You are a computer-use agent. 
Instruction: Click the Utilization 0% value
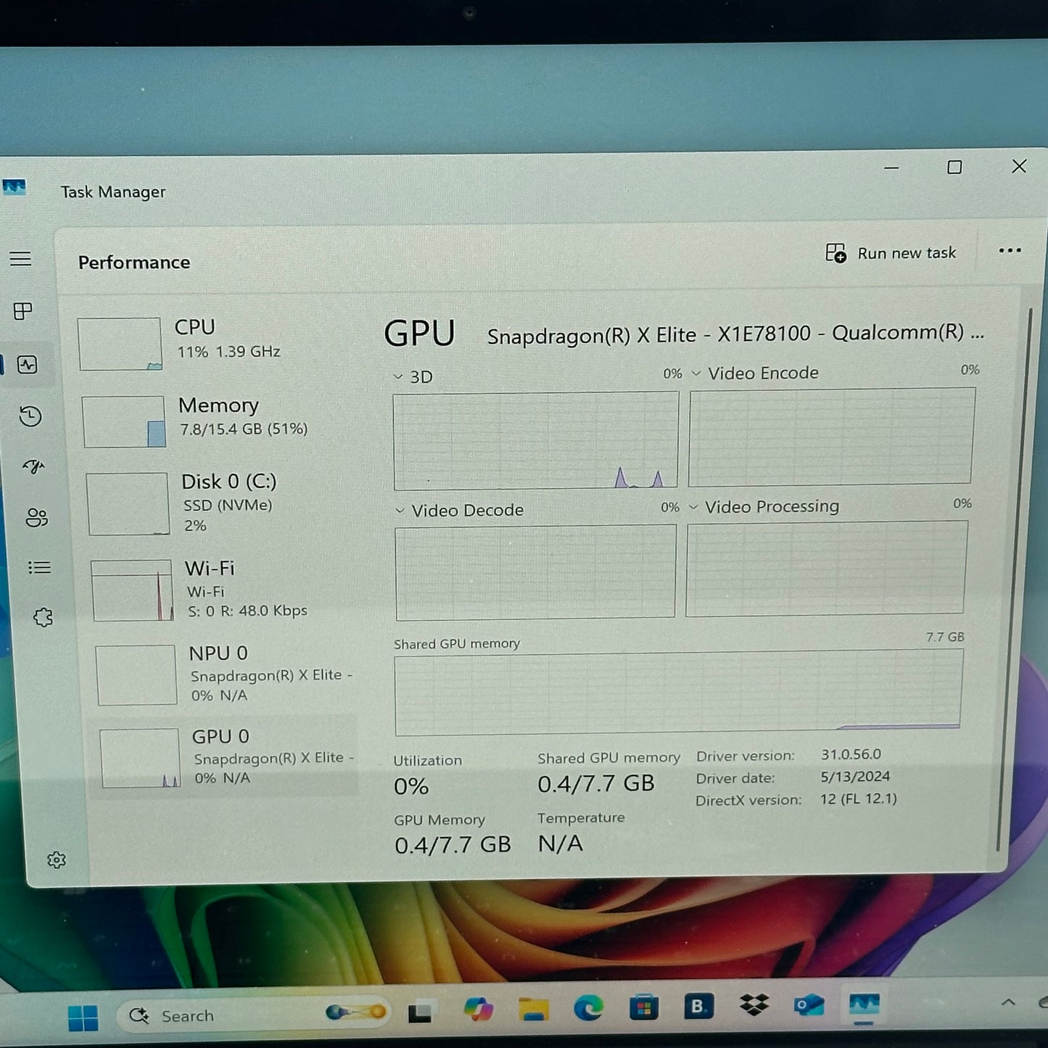(x=411, y=787)
